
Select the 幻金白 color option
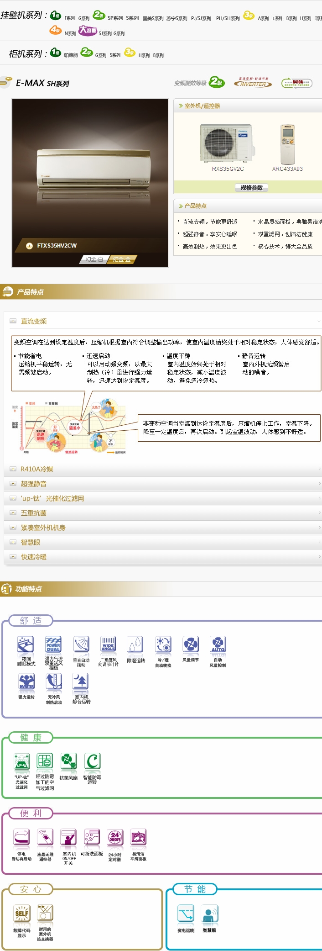94,259
